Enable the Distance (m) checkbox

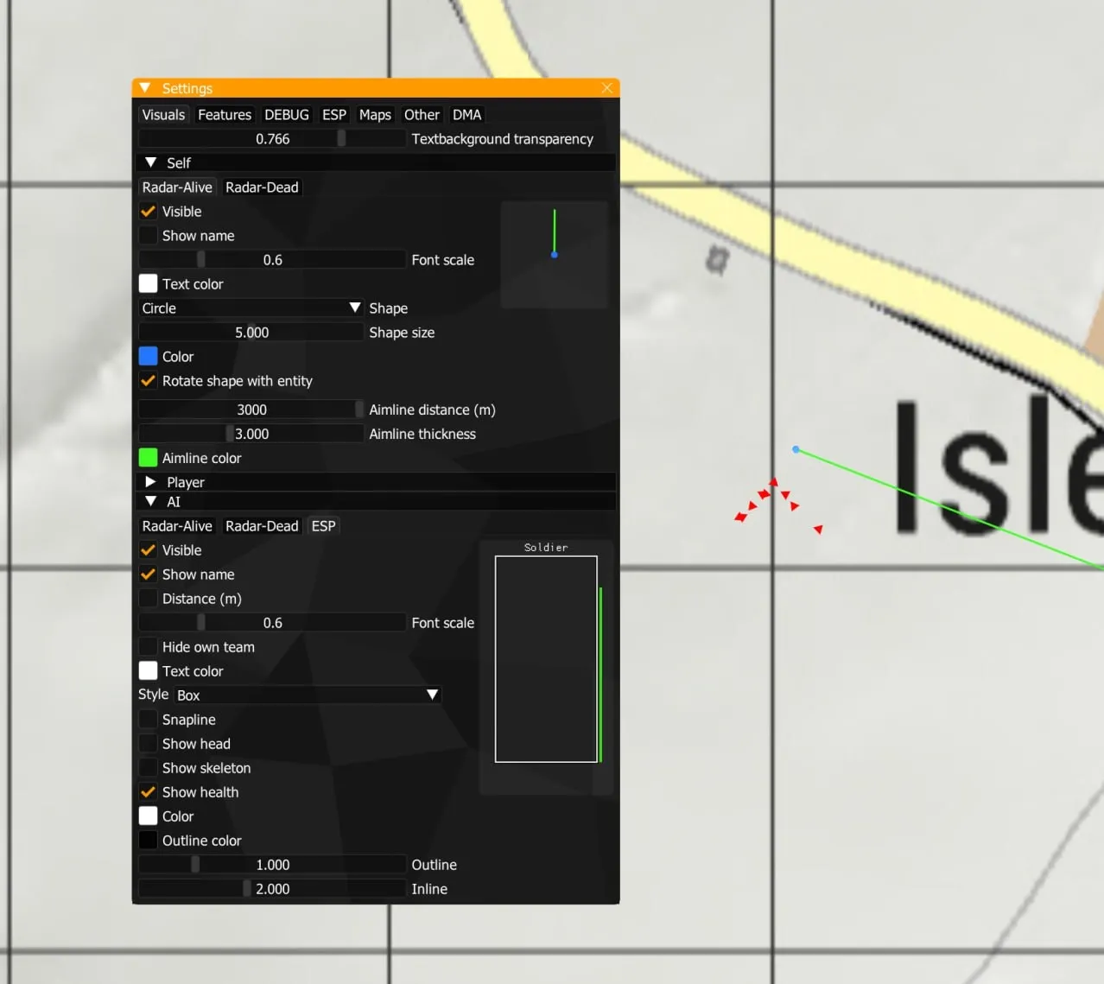tap(149, 599)
